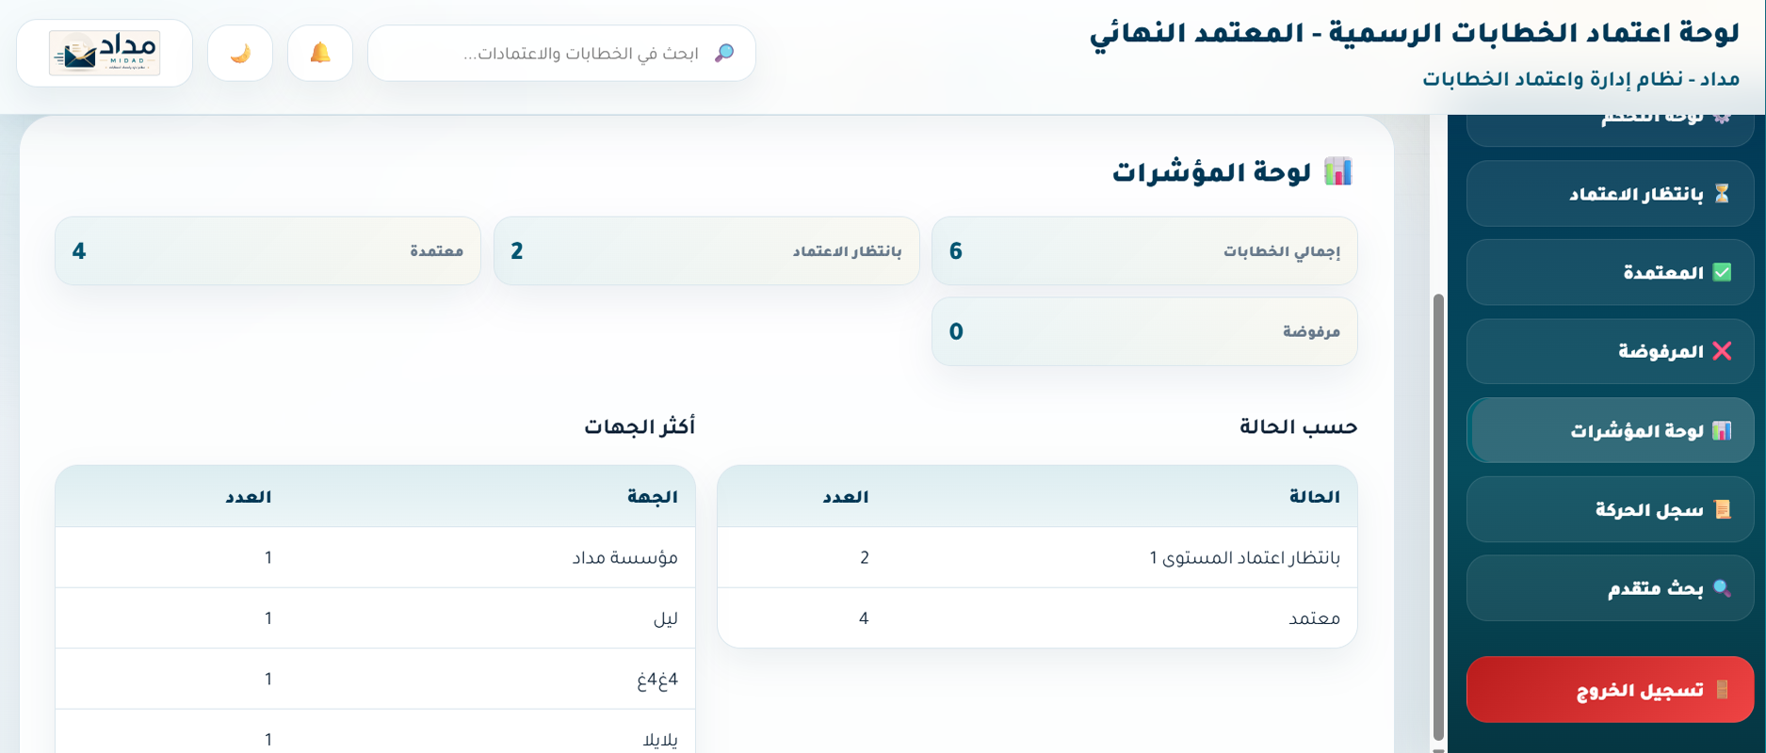Click the أكثر الجهات section heading
This screenshot has height=753, width=1766.
click(x=640, y=427)
